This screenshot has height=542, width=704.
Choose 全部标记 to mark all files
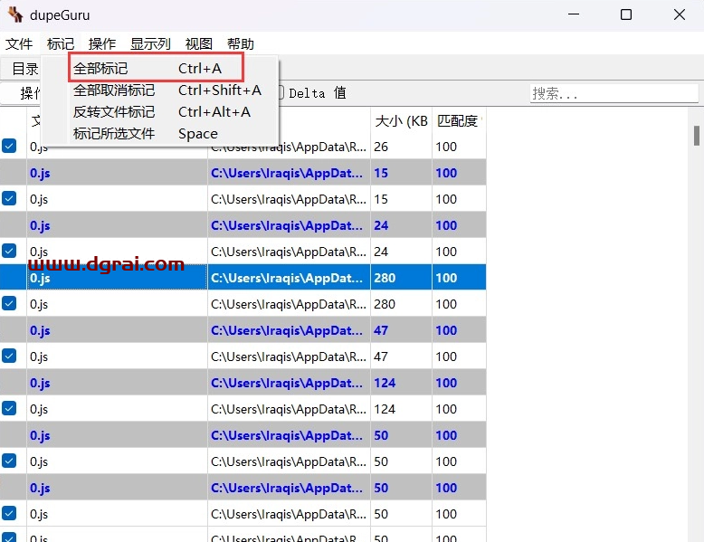click(156, 68)
